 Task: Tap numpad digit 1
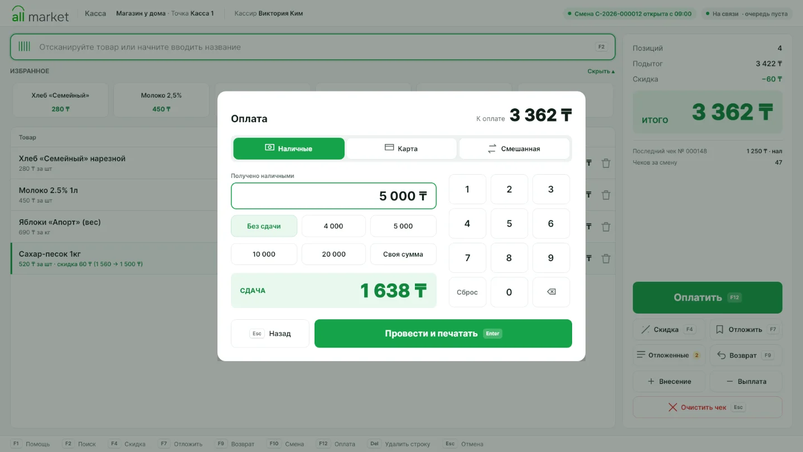point(467,189)
